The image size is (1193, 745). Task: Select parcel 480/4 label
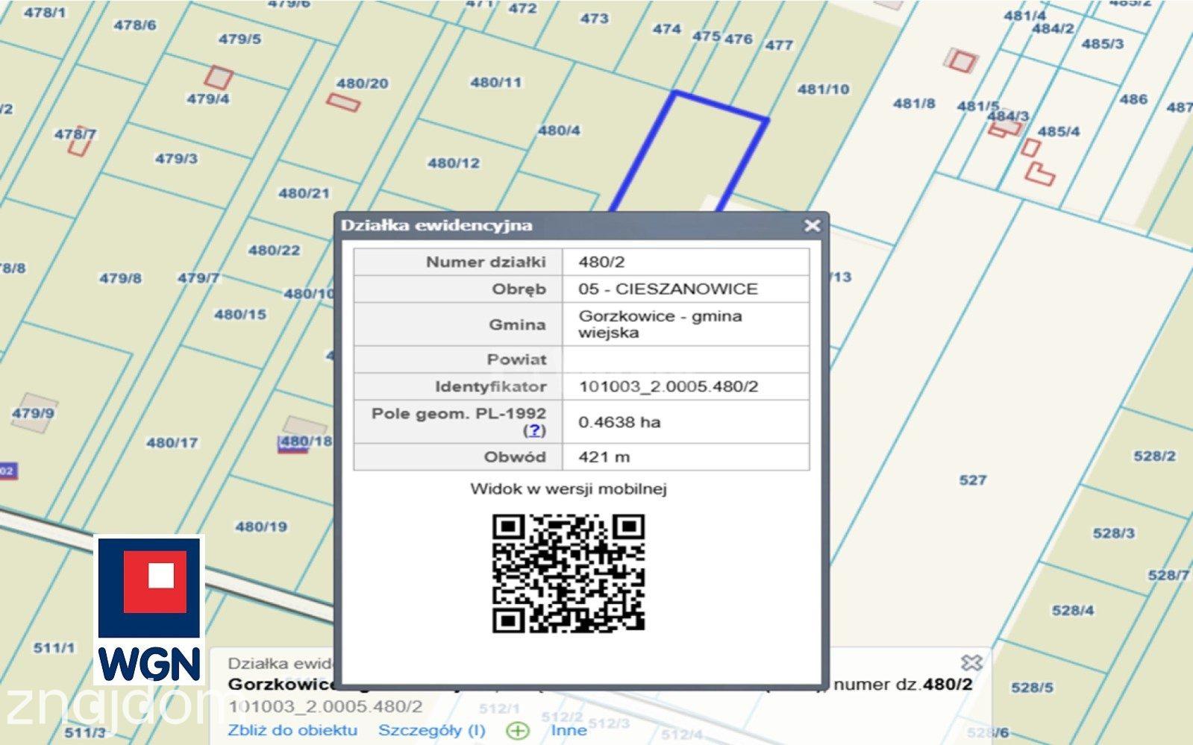pos(560,131)
